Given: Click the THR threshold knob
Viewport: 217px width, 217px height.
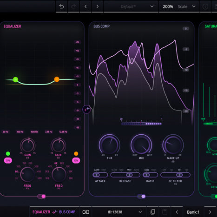Looking at the screenshot, I should point(110,145).
